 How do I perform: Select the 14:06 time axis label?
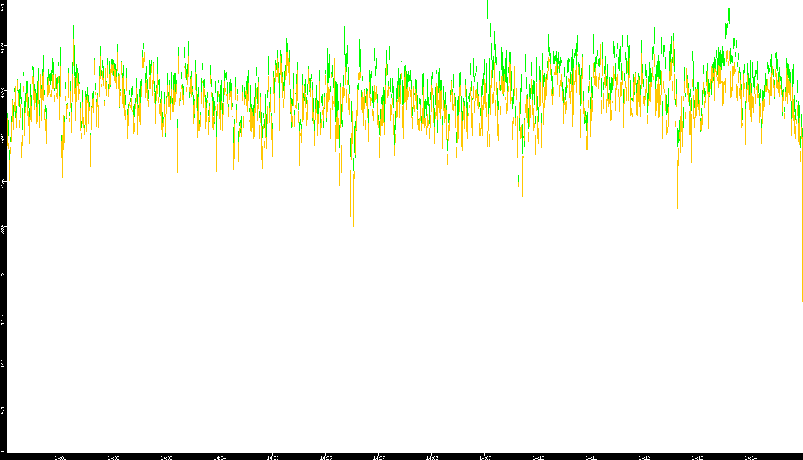coord(326,457)
